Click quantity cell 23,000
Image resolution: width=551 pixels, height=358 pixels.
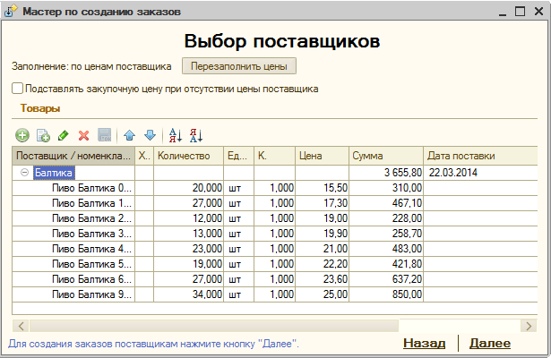[x=188, y=249]
